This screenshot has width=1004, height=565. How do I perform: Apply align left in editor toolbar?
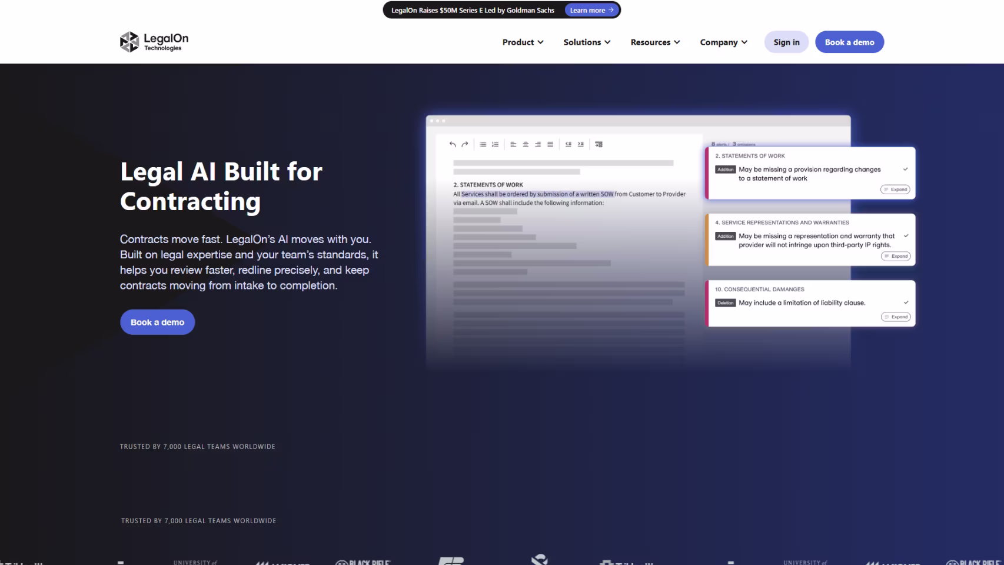pos(513,144)
